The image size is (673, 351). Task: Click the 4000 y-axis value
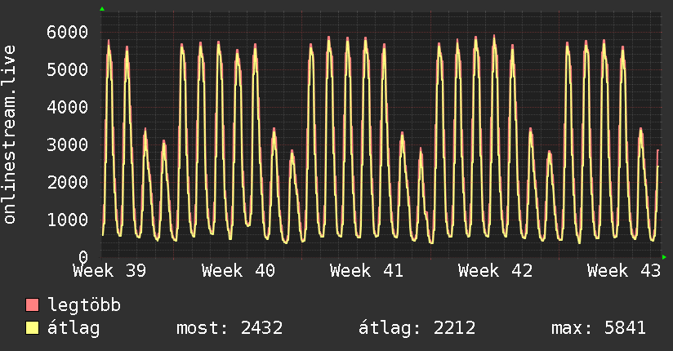68,107
